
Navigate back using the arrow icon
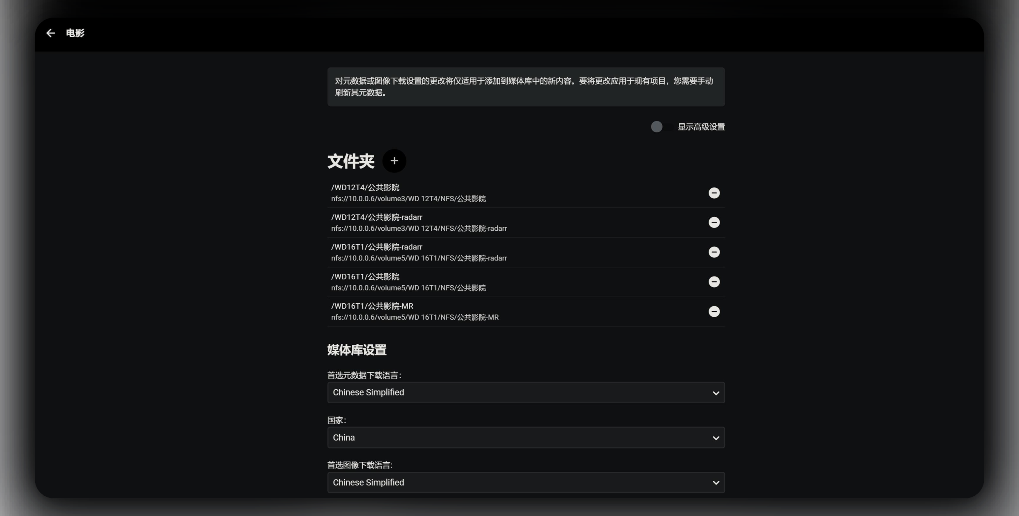pyautogui.click(x=51, y=33)
